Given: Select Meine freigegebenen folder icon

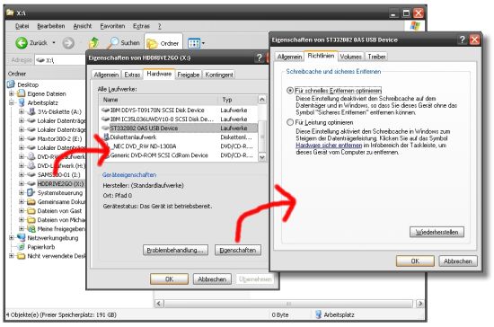Looking at the screenshot, I should click(31, 229).
